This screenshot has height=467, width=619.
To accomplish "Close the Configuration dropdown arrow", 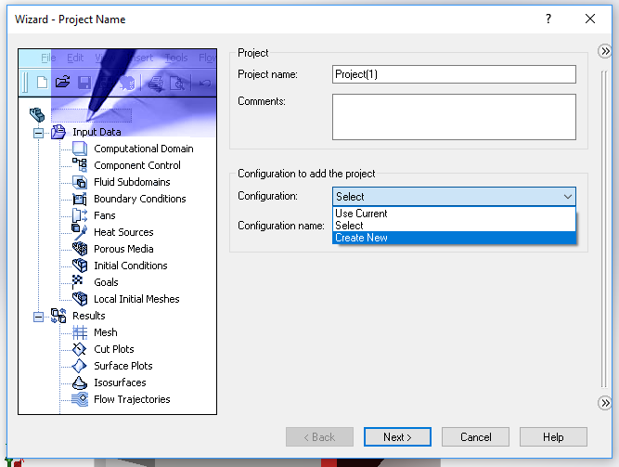I will pos(567,197).
